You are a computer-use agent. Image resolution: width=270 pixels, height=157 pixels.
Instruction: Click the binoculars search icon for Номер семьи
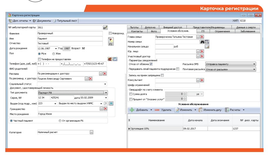[202, 42]
